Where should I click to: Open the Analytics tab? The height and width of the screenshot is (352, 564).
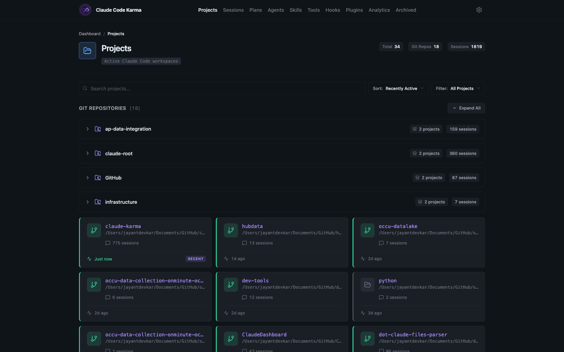tap(379, 10)
